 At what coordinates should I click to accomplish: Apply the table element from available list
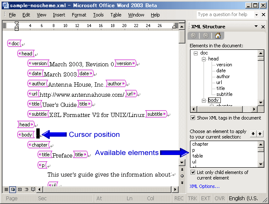[x=198, y=156]
